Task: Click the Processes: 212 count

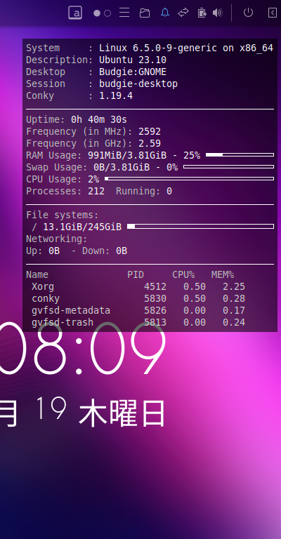Action: click(x=65, y=191)
